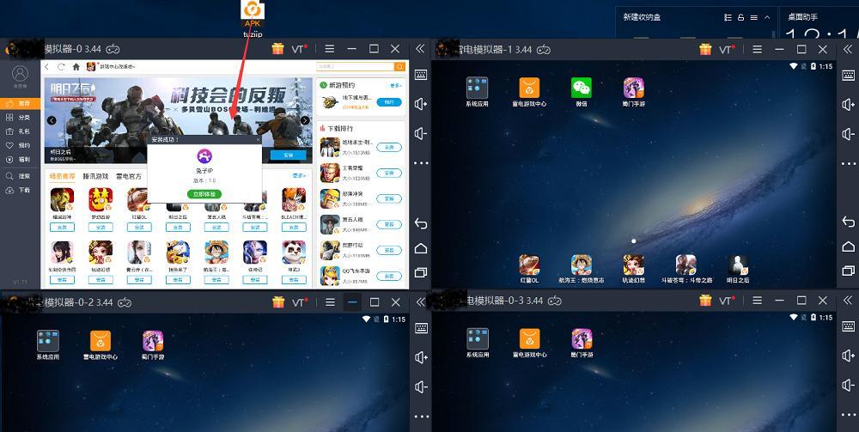Image resolution: width=859 pixels, height=432 pixels.
Task: Click Android home button in emulator-1 toolbar
Action: coord(849,246)
